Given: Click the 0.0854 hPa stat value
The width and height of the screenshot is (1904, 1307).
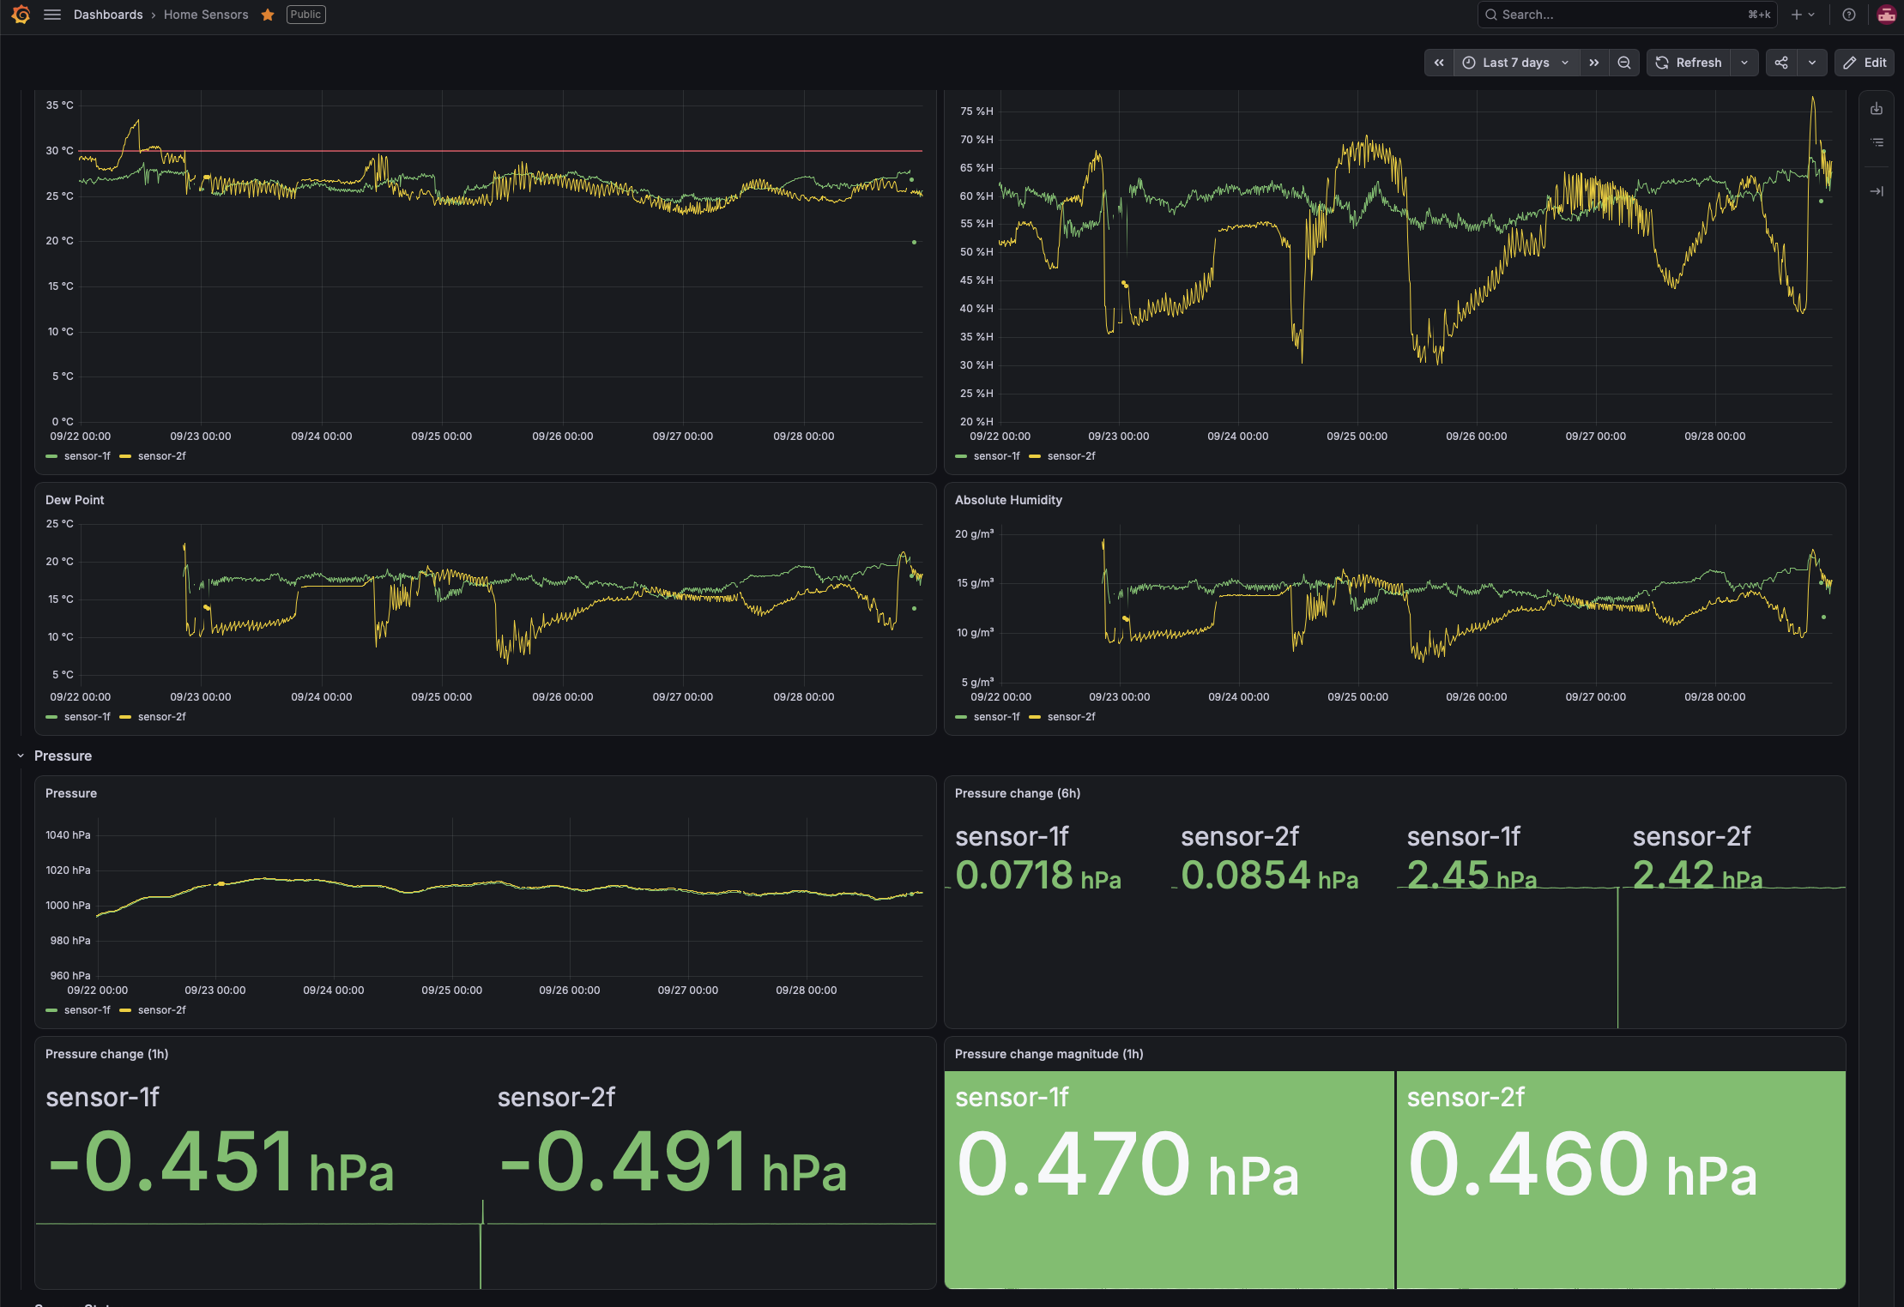Looking at the screenshot, I should (1270, 876).
